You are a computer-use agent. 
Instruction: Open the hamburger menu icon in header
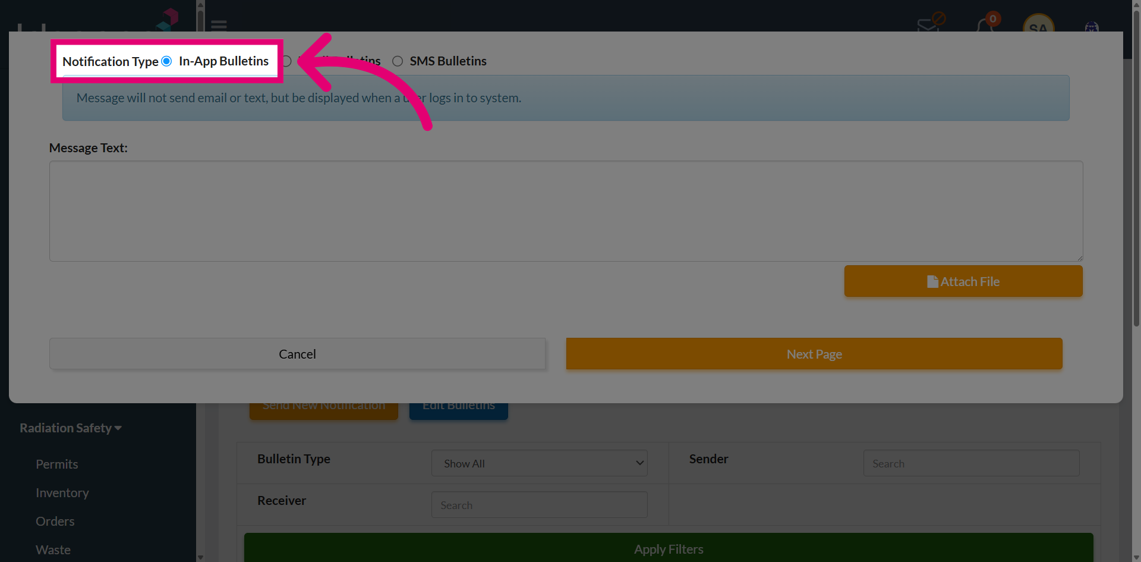[219, 26]
